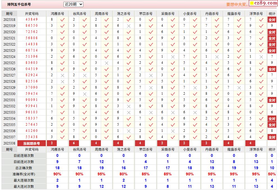The image size is (278, 190).
Task: Select the 总正确次数 row label
Action: point(24,168)
